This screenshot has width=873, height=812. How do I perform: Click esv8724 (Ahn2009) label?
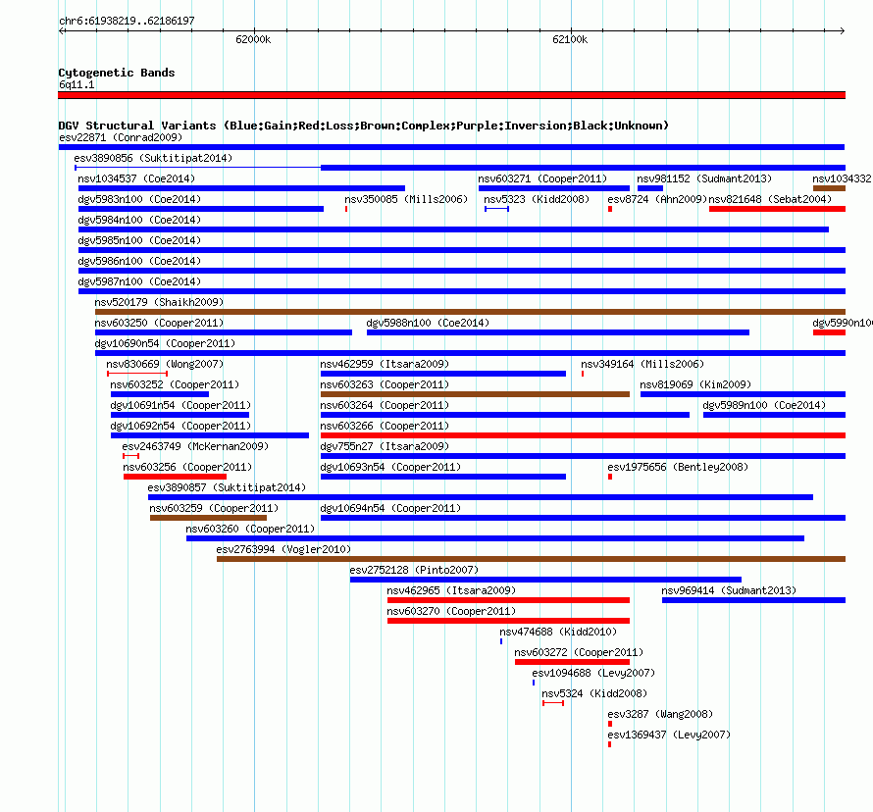(657, 199)
